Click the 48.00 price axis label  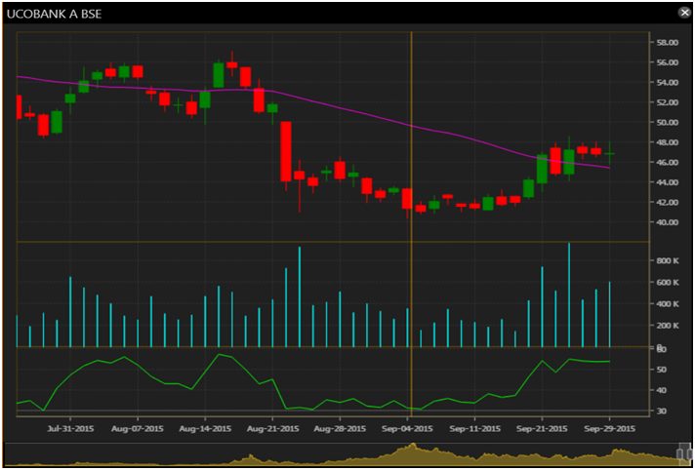tap(668, 142)
